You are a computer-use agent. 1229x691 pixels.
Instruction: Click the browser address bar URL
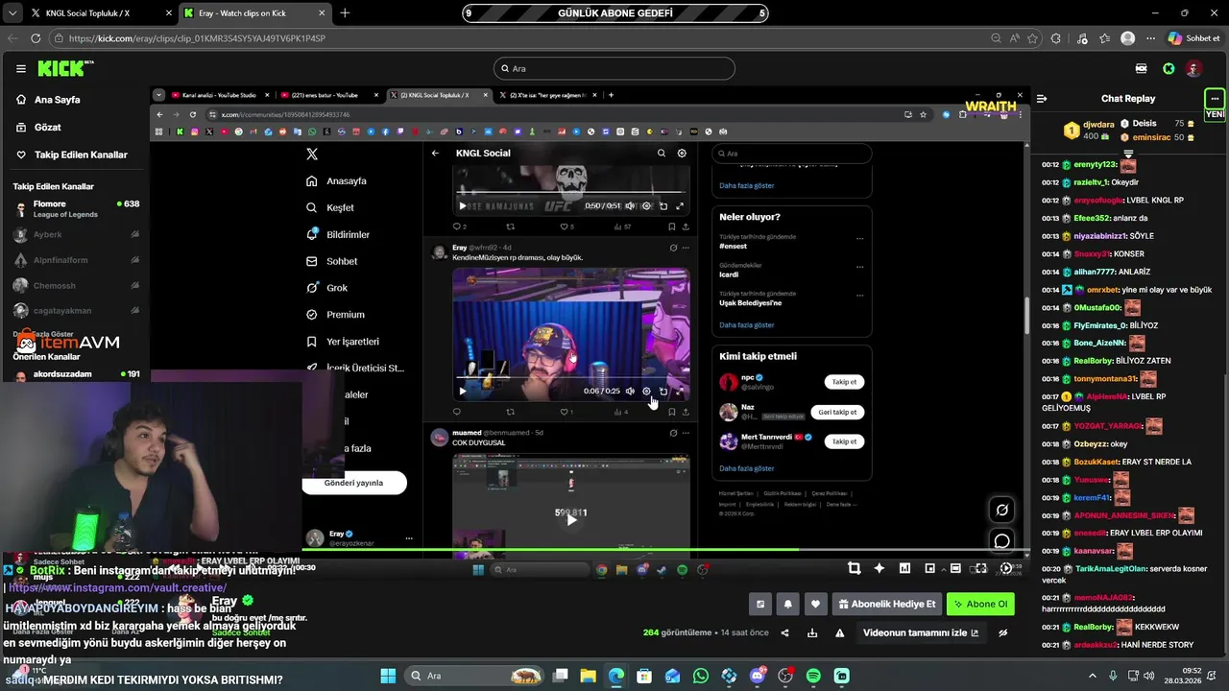(x=197, y=38)
